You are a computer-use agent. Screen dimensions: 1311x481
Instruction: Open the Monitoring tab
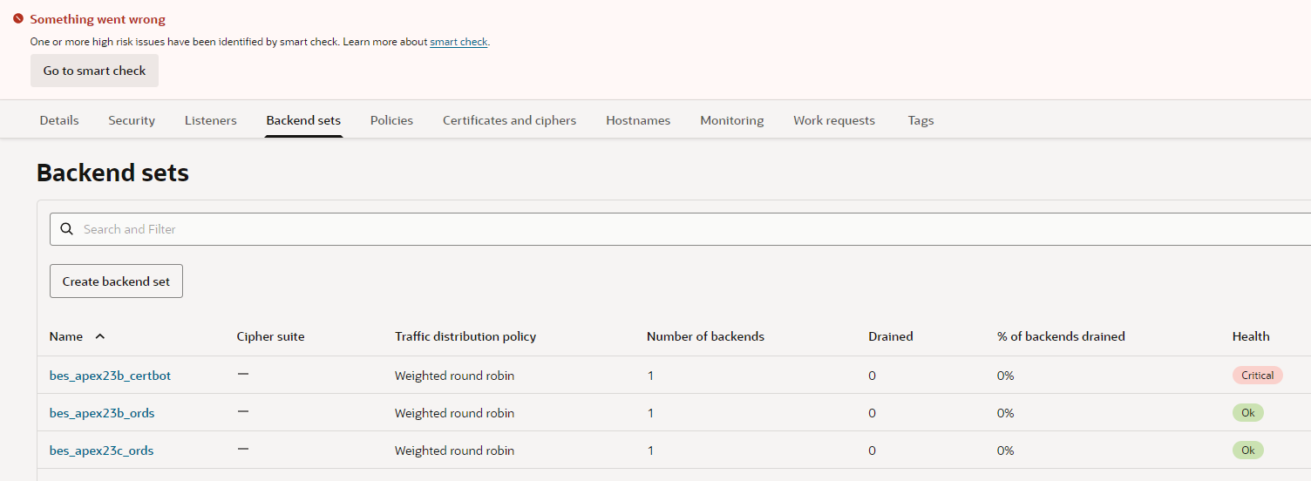(x=731, y=120)
